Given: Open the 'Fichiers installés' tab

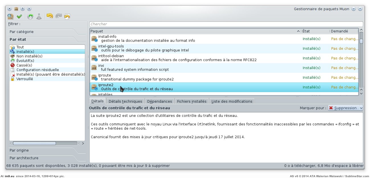Looking at the screenshot, I should click(x=191, y=101).
